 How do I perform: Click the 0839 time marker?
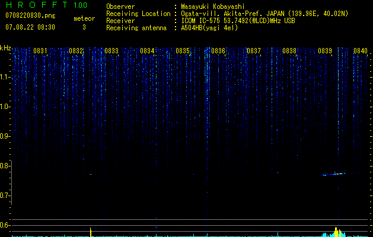pyautogui.click(x=325, y=51)
